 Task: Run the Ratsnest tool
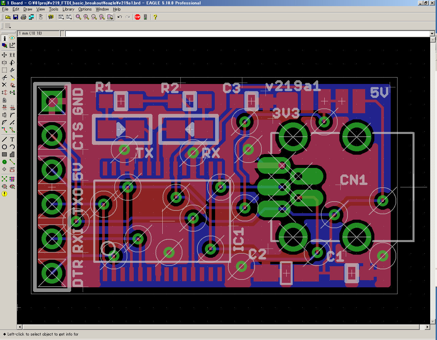click(x=4, y=179)
